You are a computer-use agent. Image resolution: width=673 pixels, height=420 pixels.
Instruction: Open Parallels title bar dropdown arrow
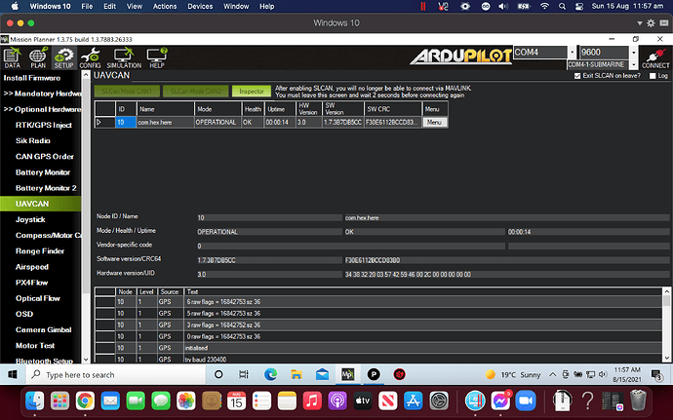[x=640, y=23]
